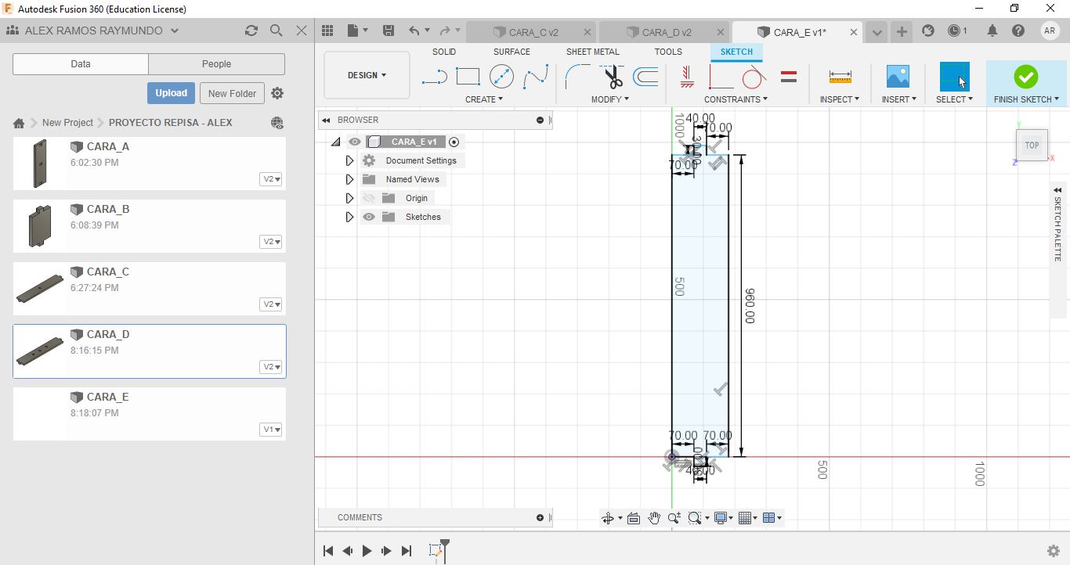Screen dimensions: 1070x565
Task: Select the 2-Point Rectangle tool
Action: click(468, 77)
